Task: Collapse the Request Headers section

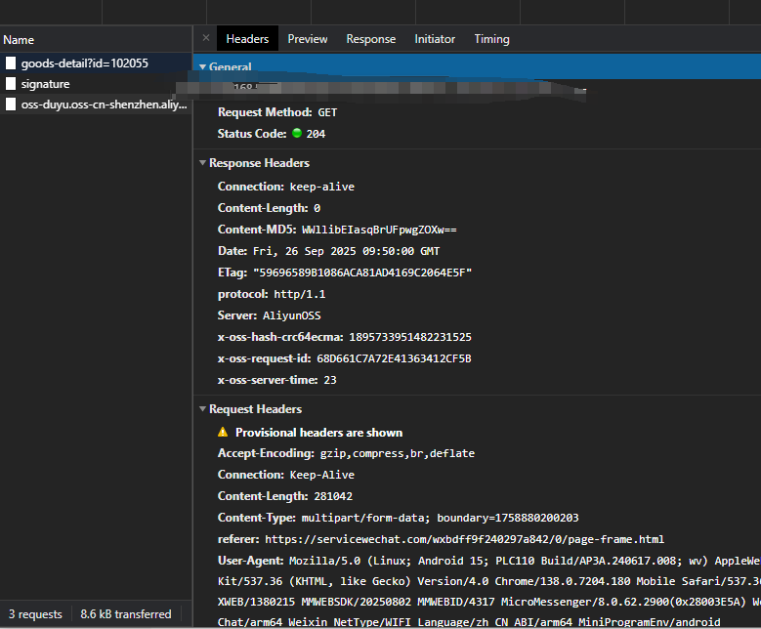Action: tap(203, 409)
